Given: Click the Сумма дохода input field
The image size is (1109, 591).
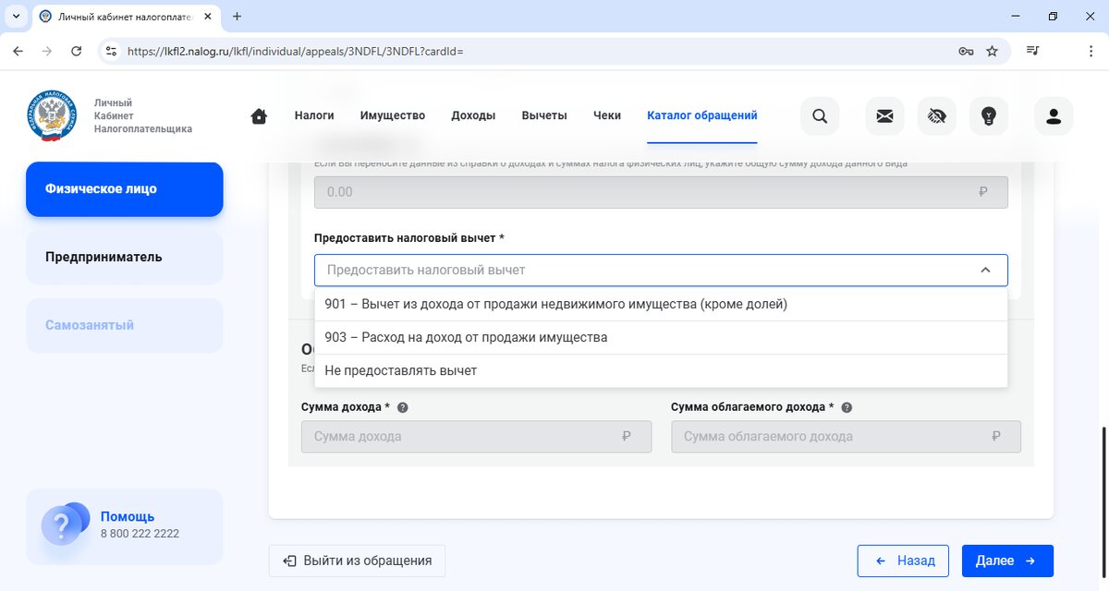Looking at the screenshot, I should pyautogui.click(x=477, y=437).
